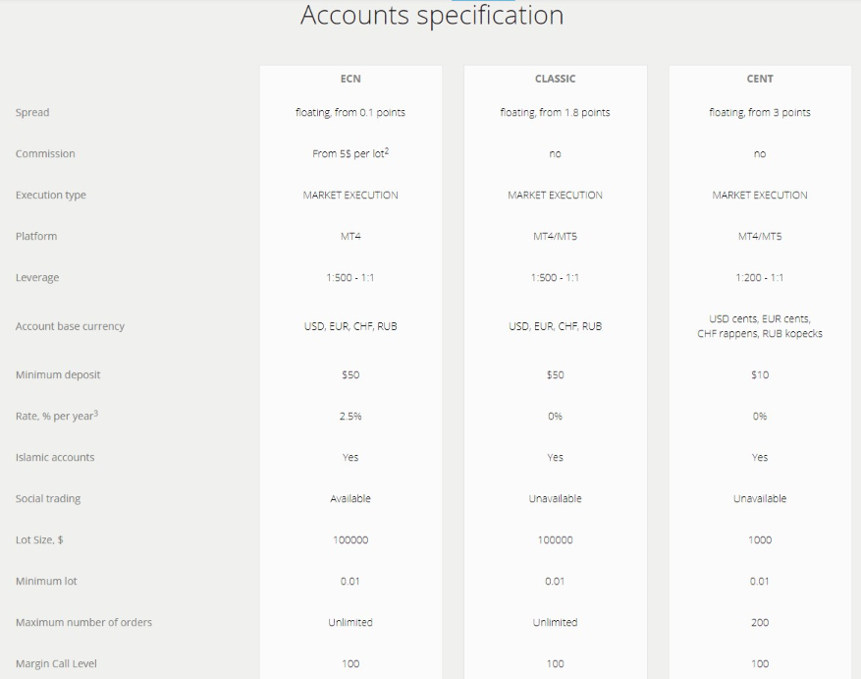This screenshot has height=679, width=861.
Task: Click the Rate per year footnote 3
Action: click(96, 413)
